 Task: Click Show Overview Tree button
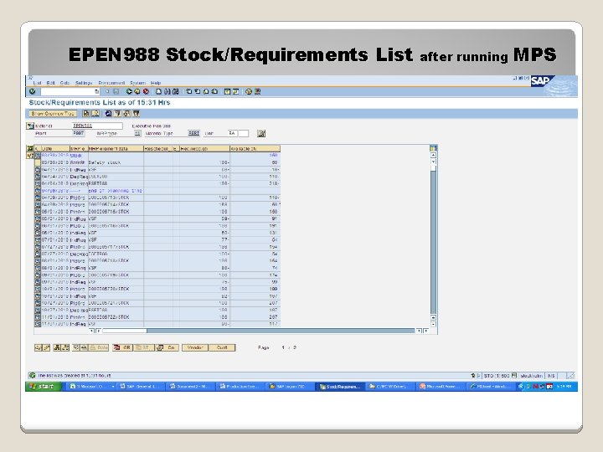pos(53,113)
